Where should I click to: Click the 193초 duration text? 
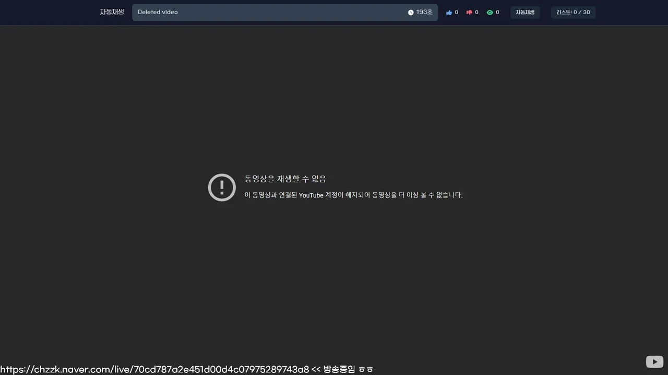tap(424, 12)
